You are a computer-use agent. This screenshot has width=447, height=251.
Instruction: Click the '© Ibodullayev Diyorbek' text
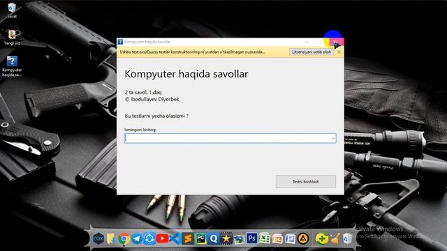[152, 99]
